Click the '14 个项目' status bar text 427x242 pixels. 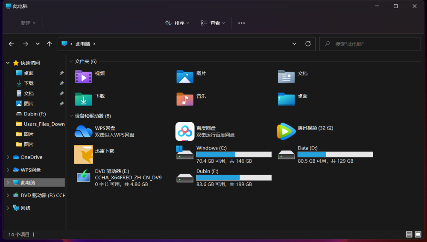19,234
